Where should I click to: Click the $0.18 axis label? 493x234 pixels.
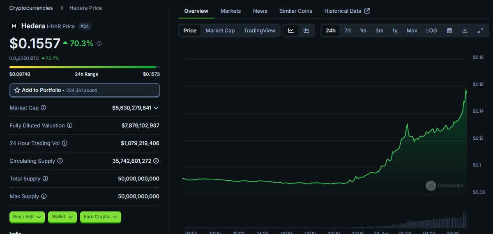(x=478, y=57)
